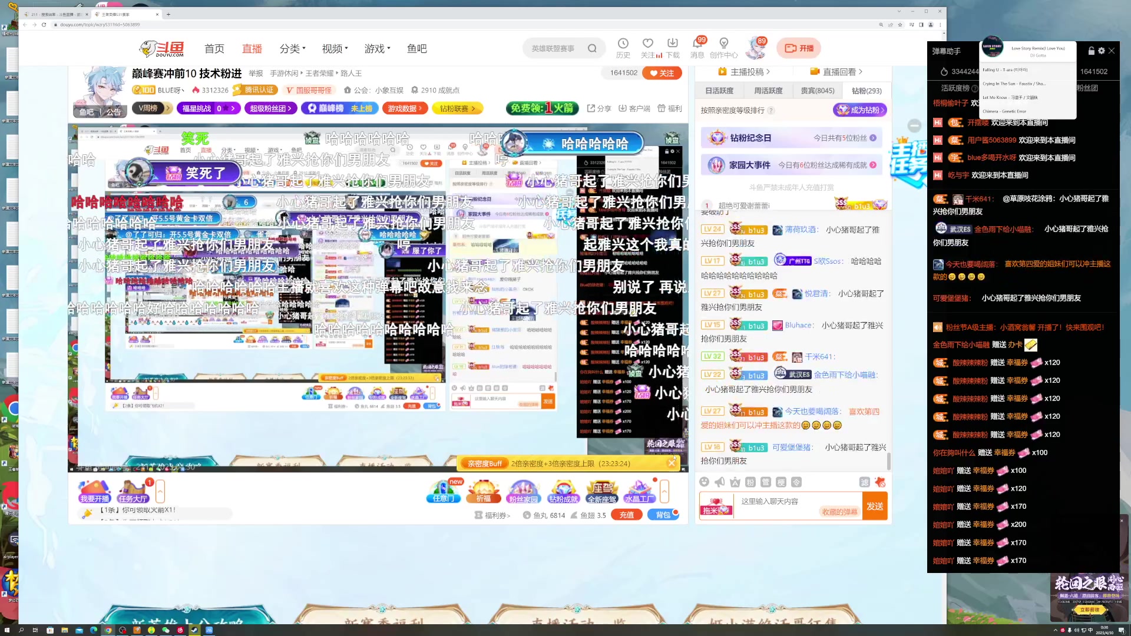
Task: Open the 任务大厅 task hall icon
Action: [133, 491]
